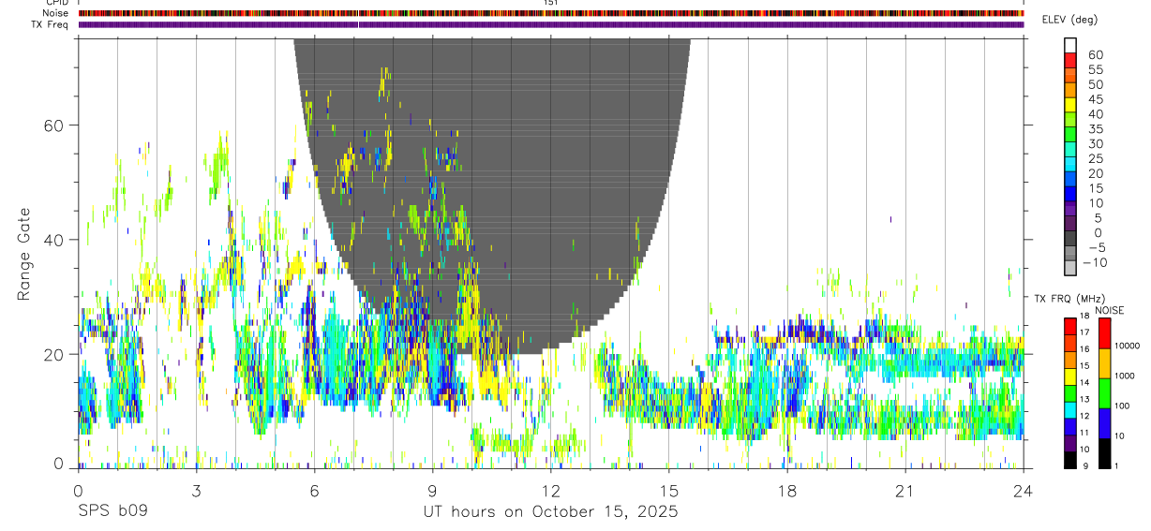Image resolution: width=1151 pixels, height=531 pixels.
Task: Click the '18' tick label on the UT hours axis
Action: tap(787, 491)
